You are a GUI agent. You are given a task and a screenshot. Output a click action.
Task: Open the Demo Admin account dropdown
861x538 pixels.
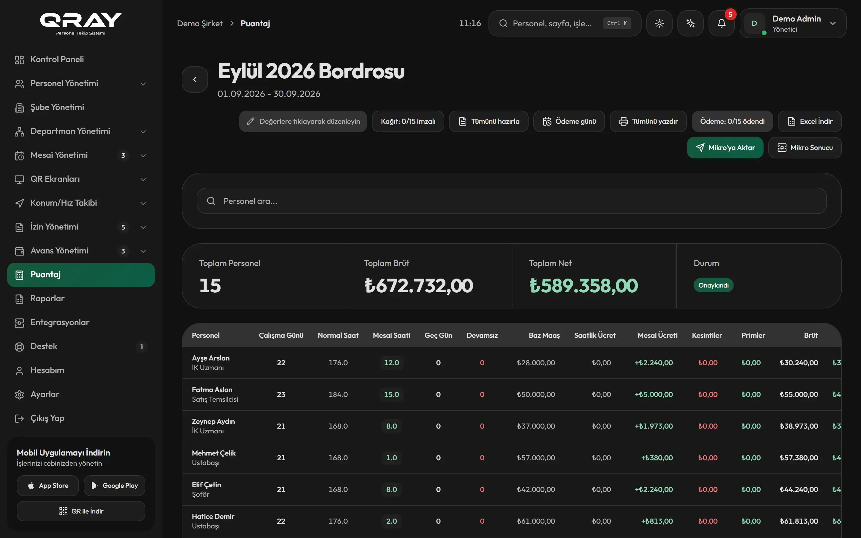(793, 24)
